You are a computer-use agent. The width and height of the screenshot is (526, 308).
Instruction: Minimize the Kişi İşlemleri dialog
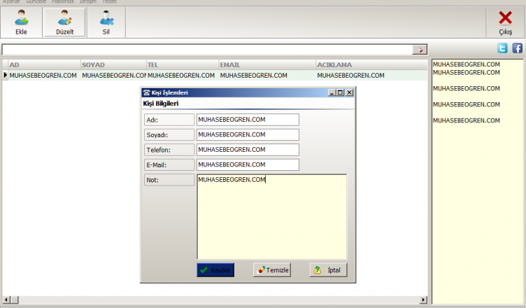pos(332,92)
